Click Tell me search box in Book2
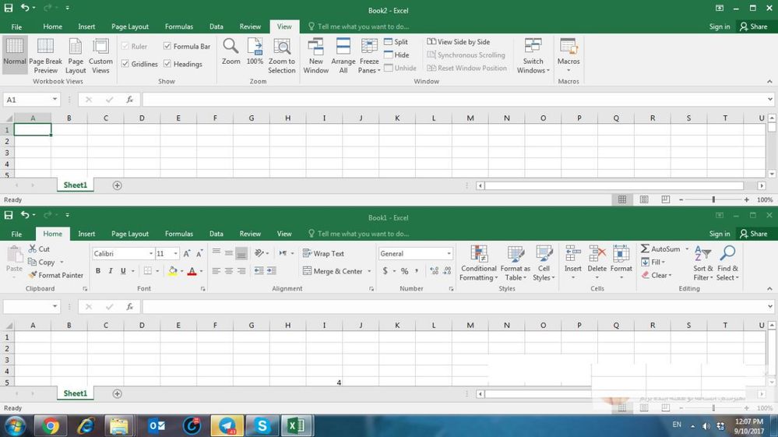This screenshot has width=778, height=437. pyautogui.click(x=358, y=26)
